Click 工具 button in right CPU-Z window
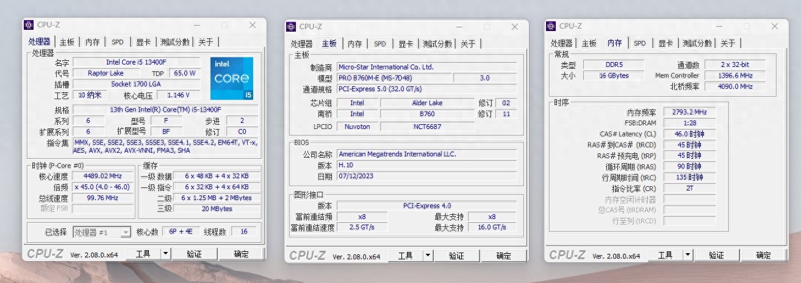The width and height of the screenshot is (801, 283). tap(666, 255)
